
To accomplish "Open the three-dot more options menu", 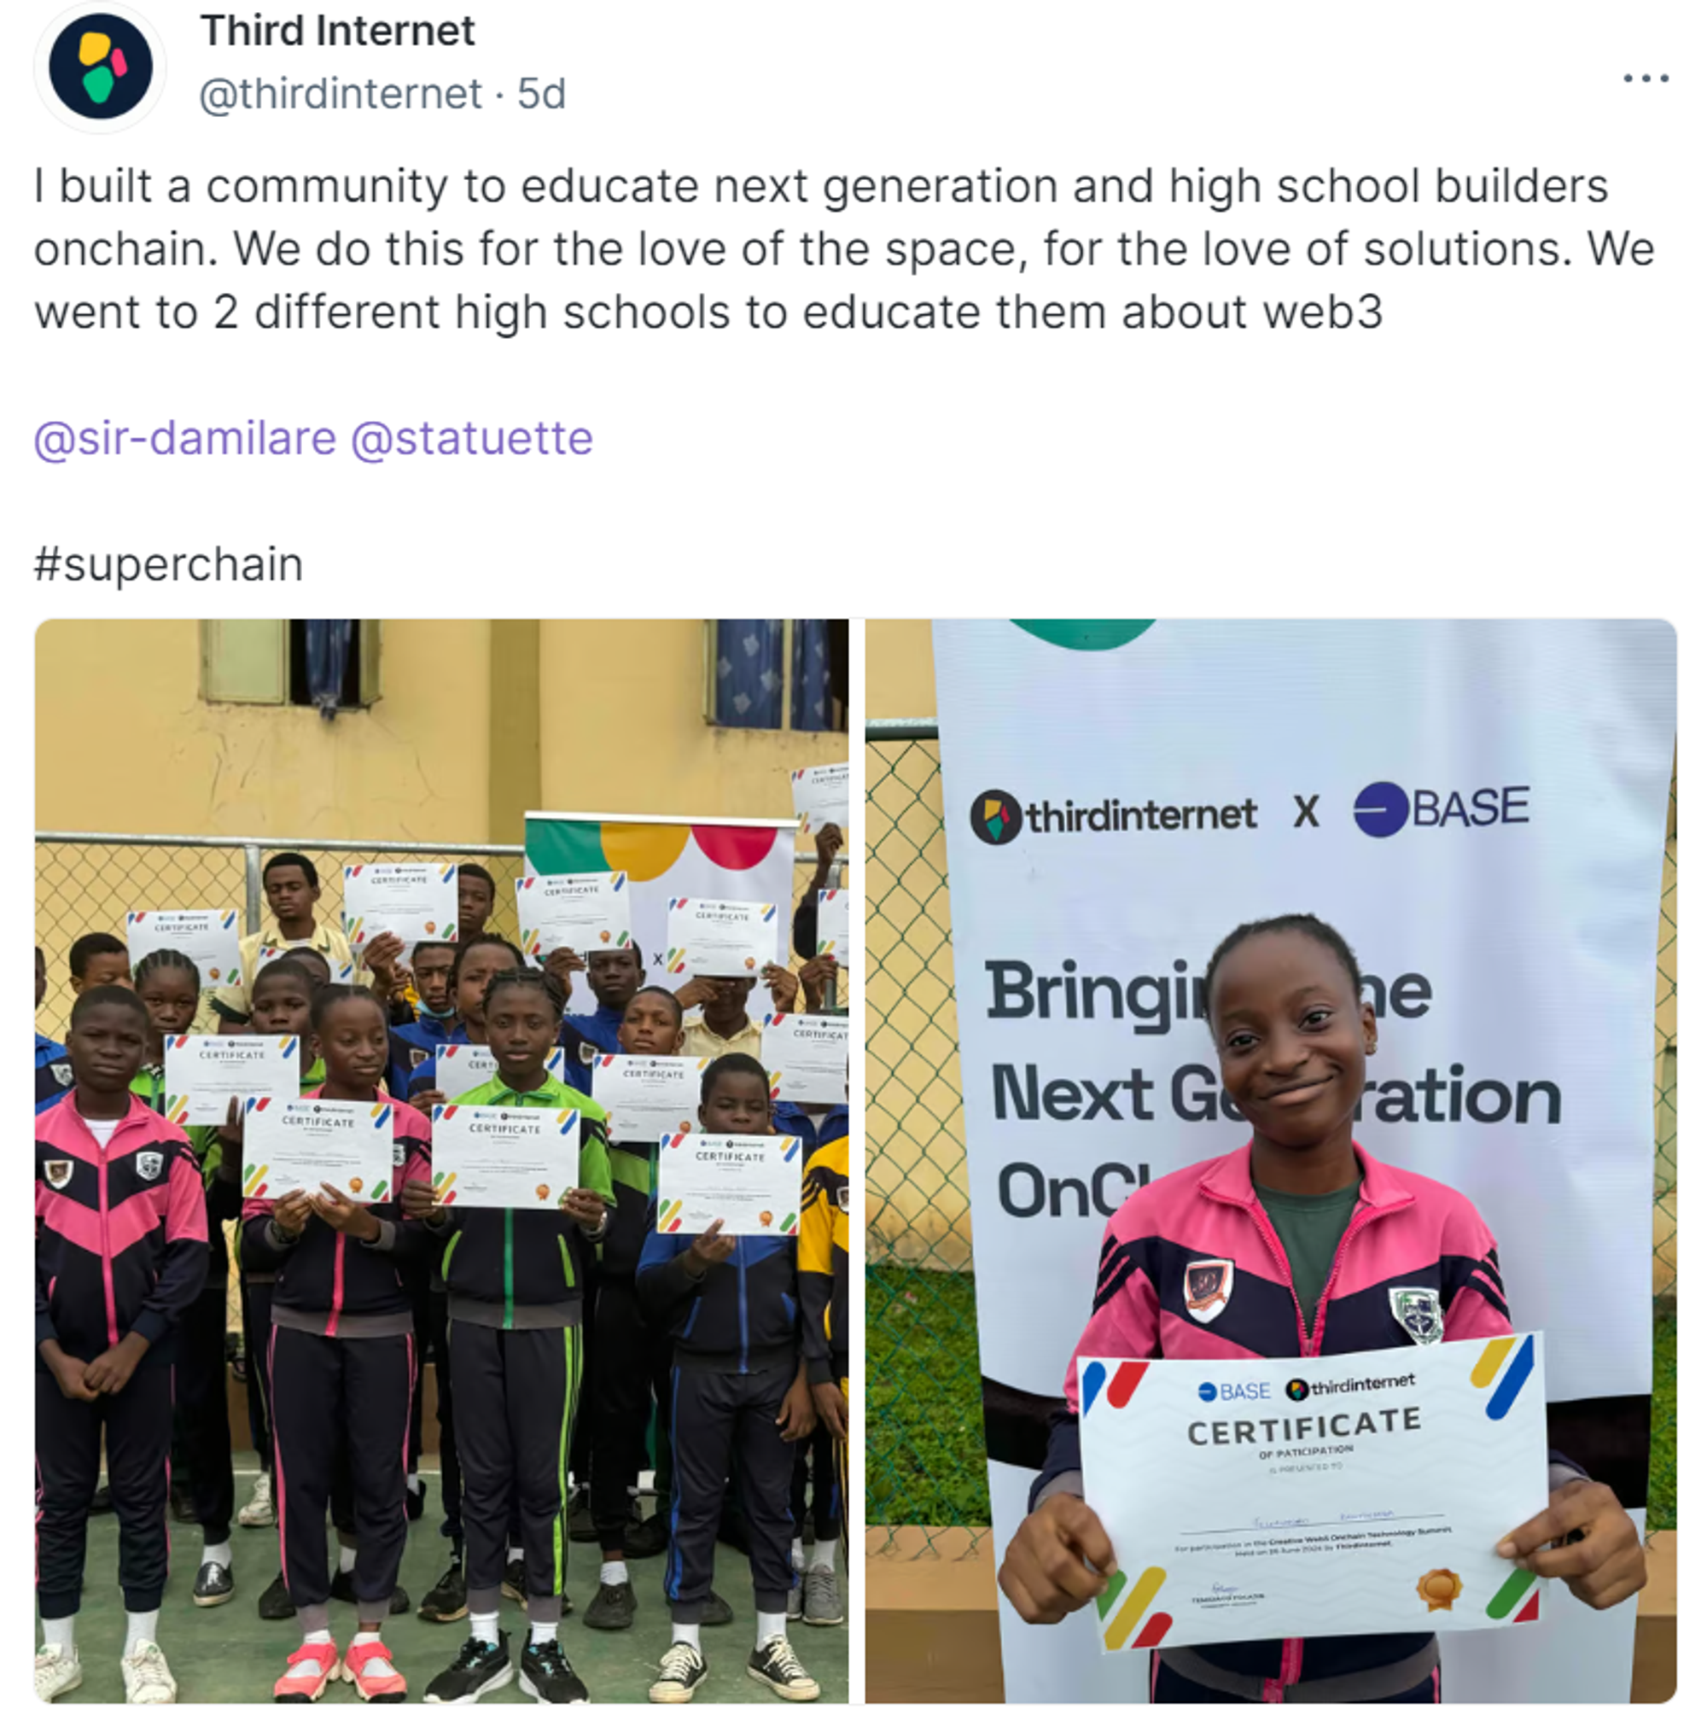I will 1645,78.
